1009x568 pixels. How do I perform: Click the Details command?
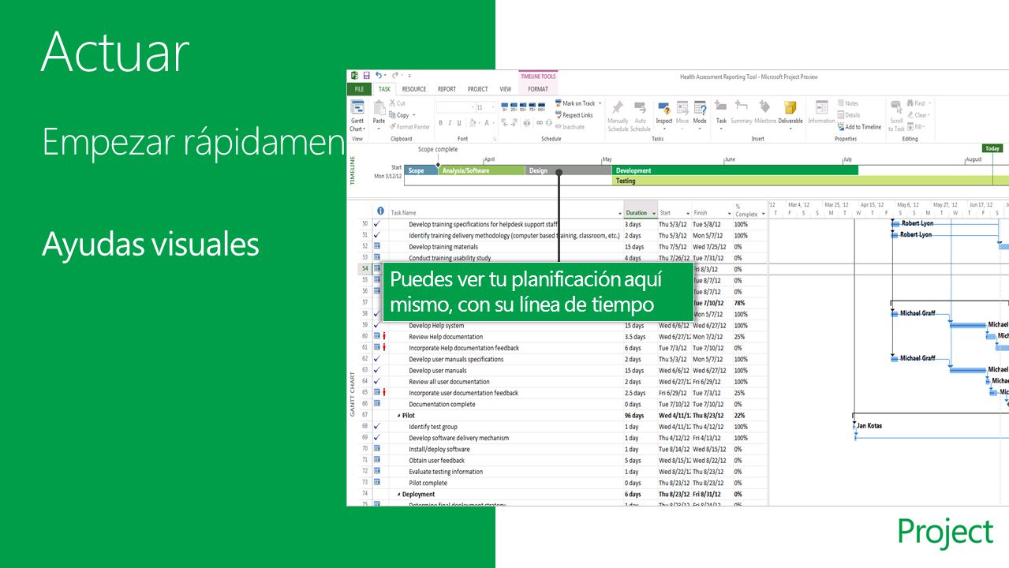(849, 115)
